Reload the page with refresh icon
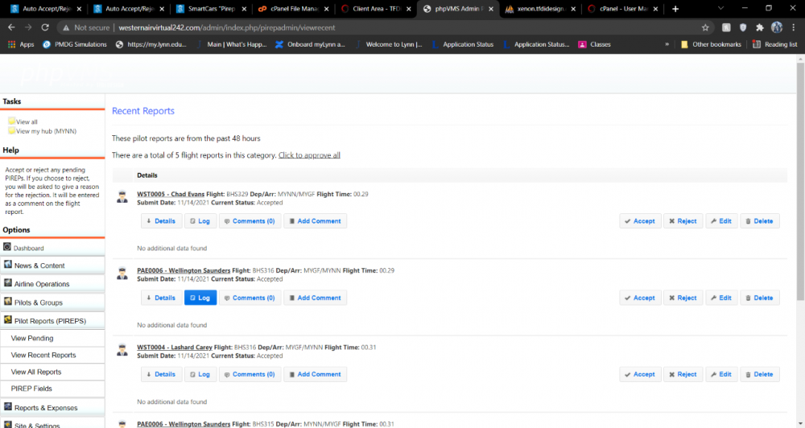805x428 pixels. (x=45, y=27)
